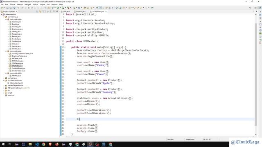Click the Writable status bar entry
The width and height of the screenshot is (262, 147).
click(170, 139)
